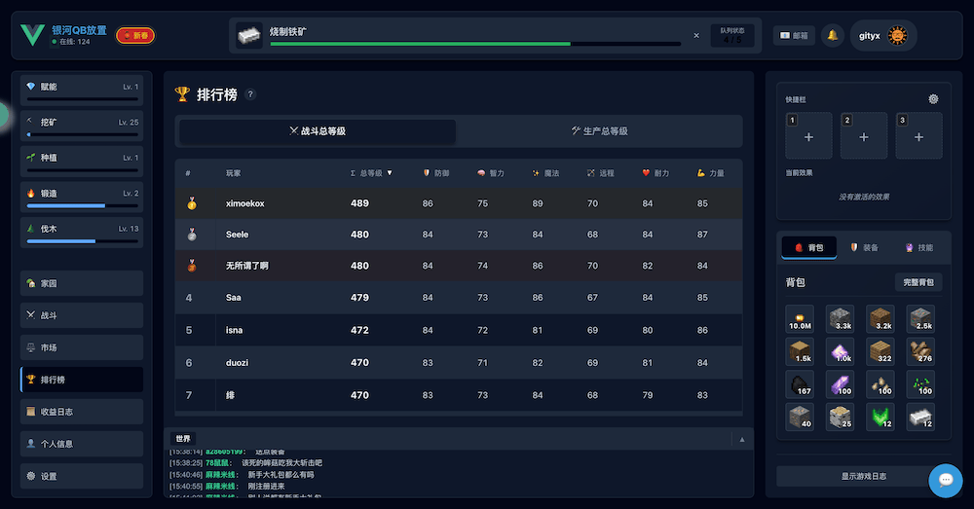Click the notification bell icon
Screen dimensions: 974x509
point(833,36)
